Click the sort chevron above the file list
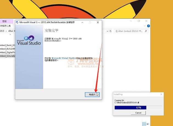Viewport: 173px width, 126px height. coord(10,35)
